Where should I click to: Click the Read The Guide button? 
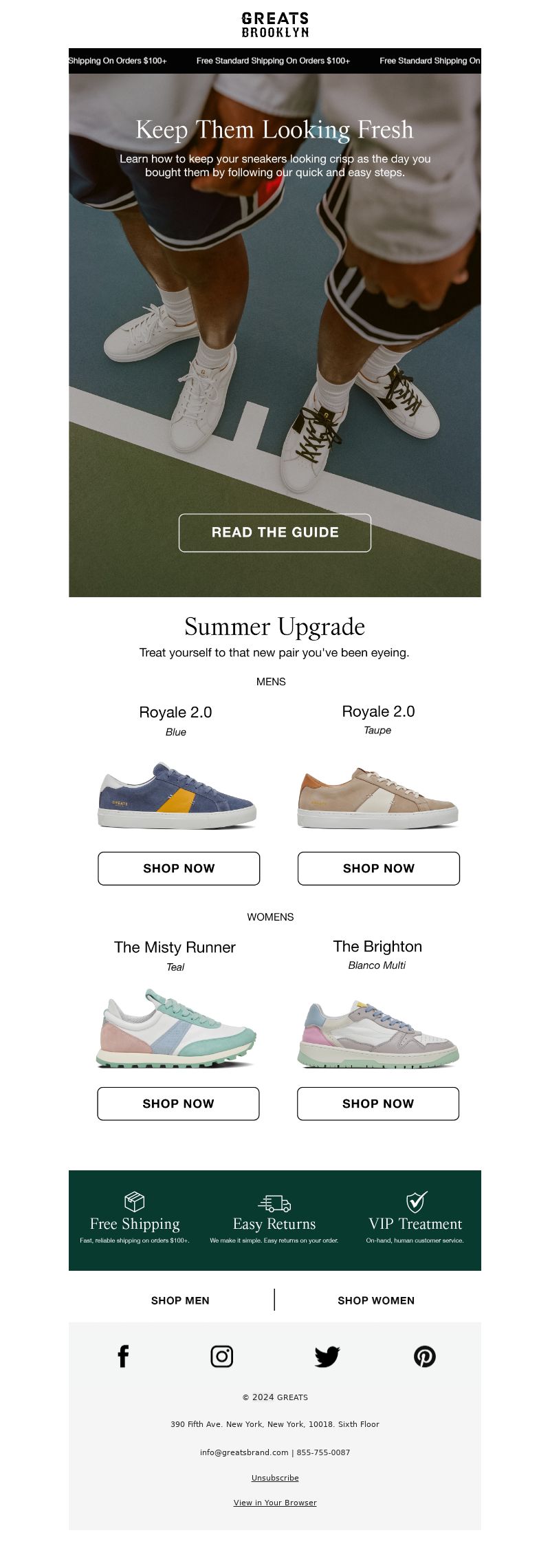[275, 533]
